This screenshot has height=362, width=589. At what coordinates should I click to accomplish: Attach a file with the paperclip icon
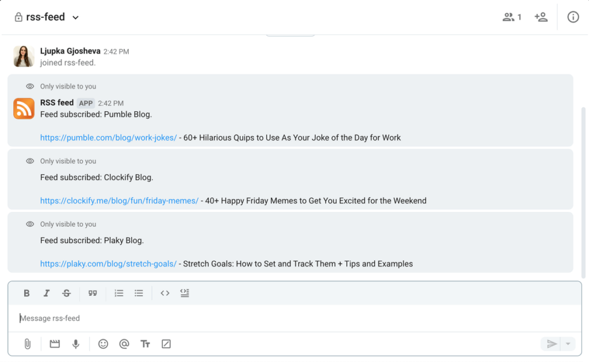[26, 344]
